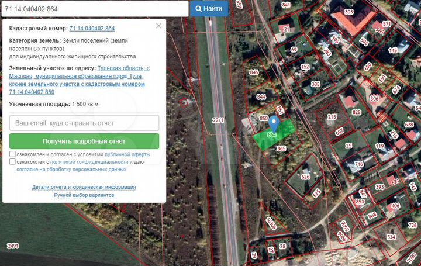Screen dimensions: 421x266
Task: Tick the публичной оферты agreement checkbox
Action: pyautogui.click(x=13, y=154)
